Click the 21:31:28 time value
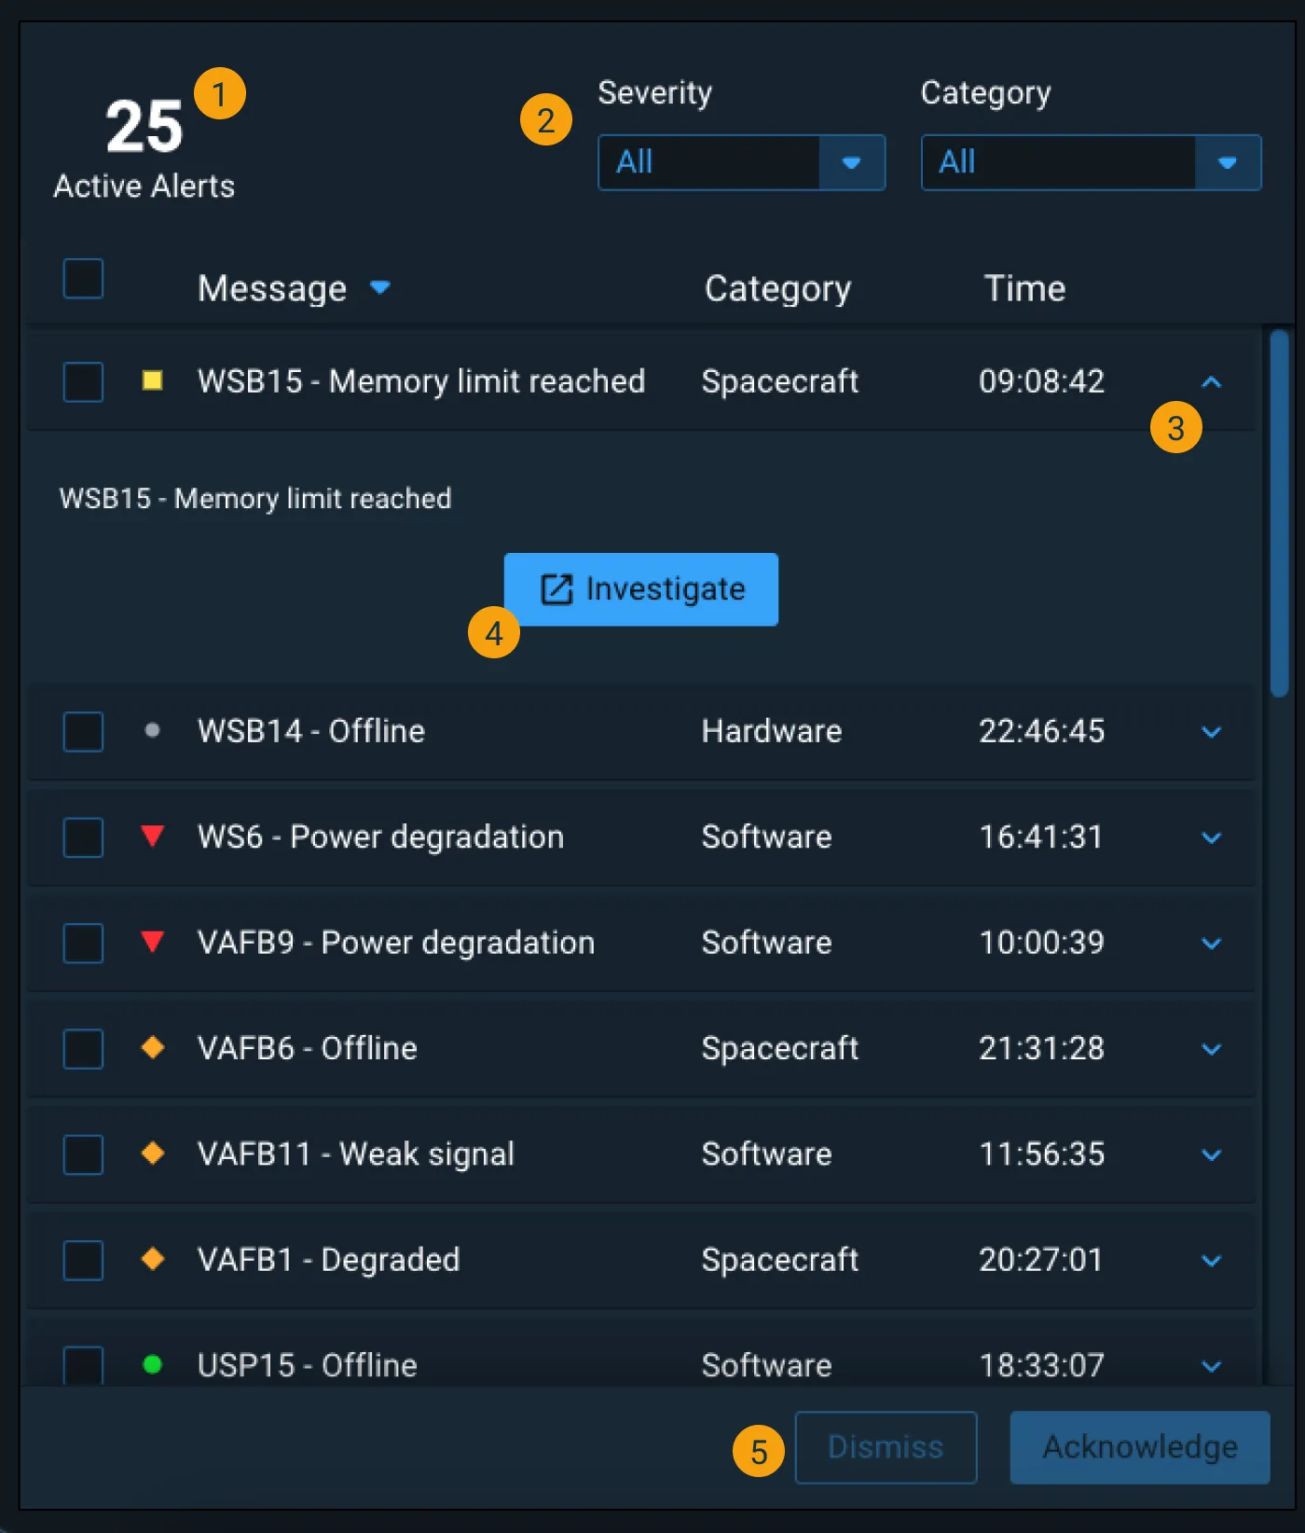This screenshot has height=1533, width=1305. tap(1041, 1048)
